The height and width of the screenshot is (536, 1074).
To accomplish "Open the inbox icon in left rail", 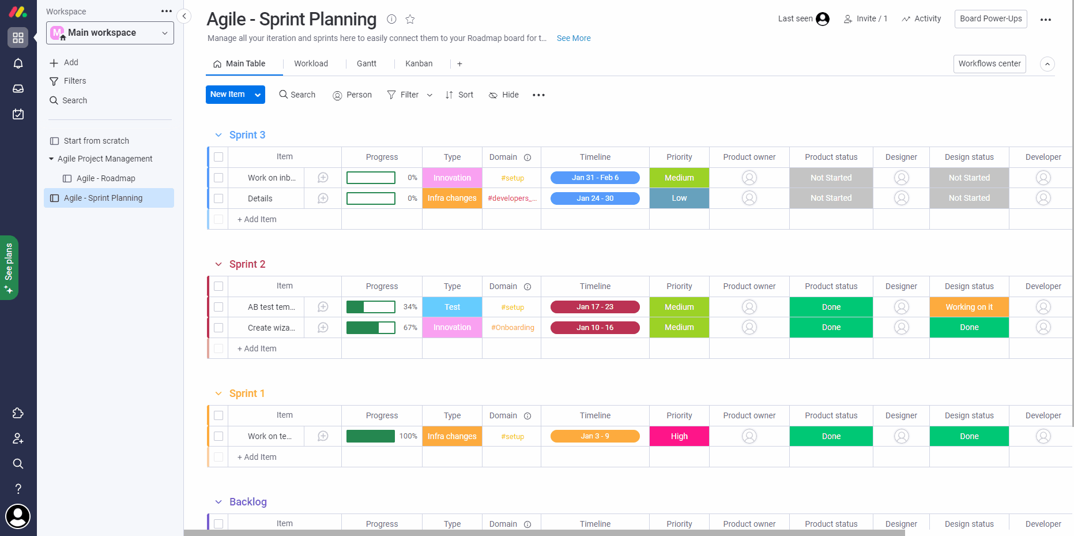I will [x=18, y=89].
